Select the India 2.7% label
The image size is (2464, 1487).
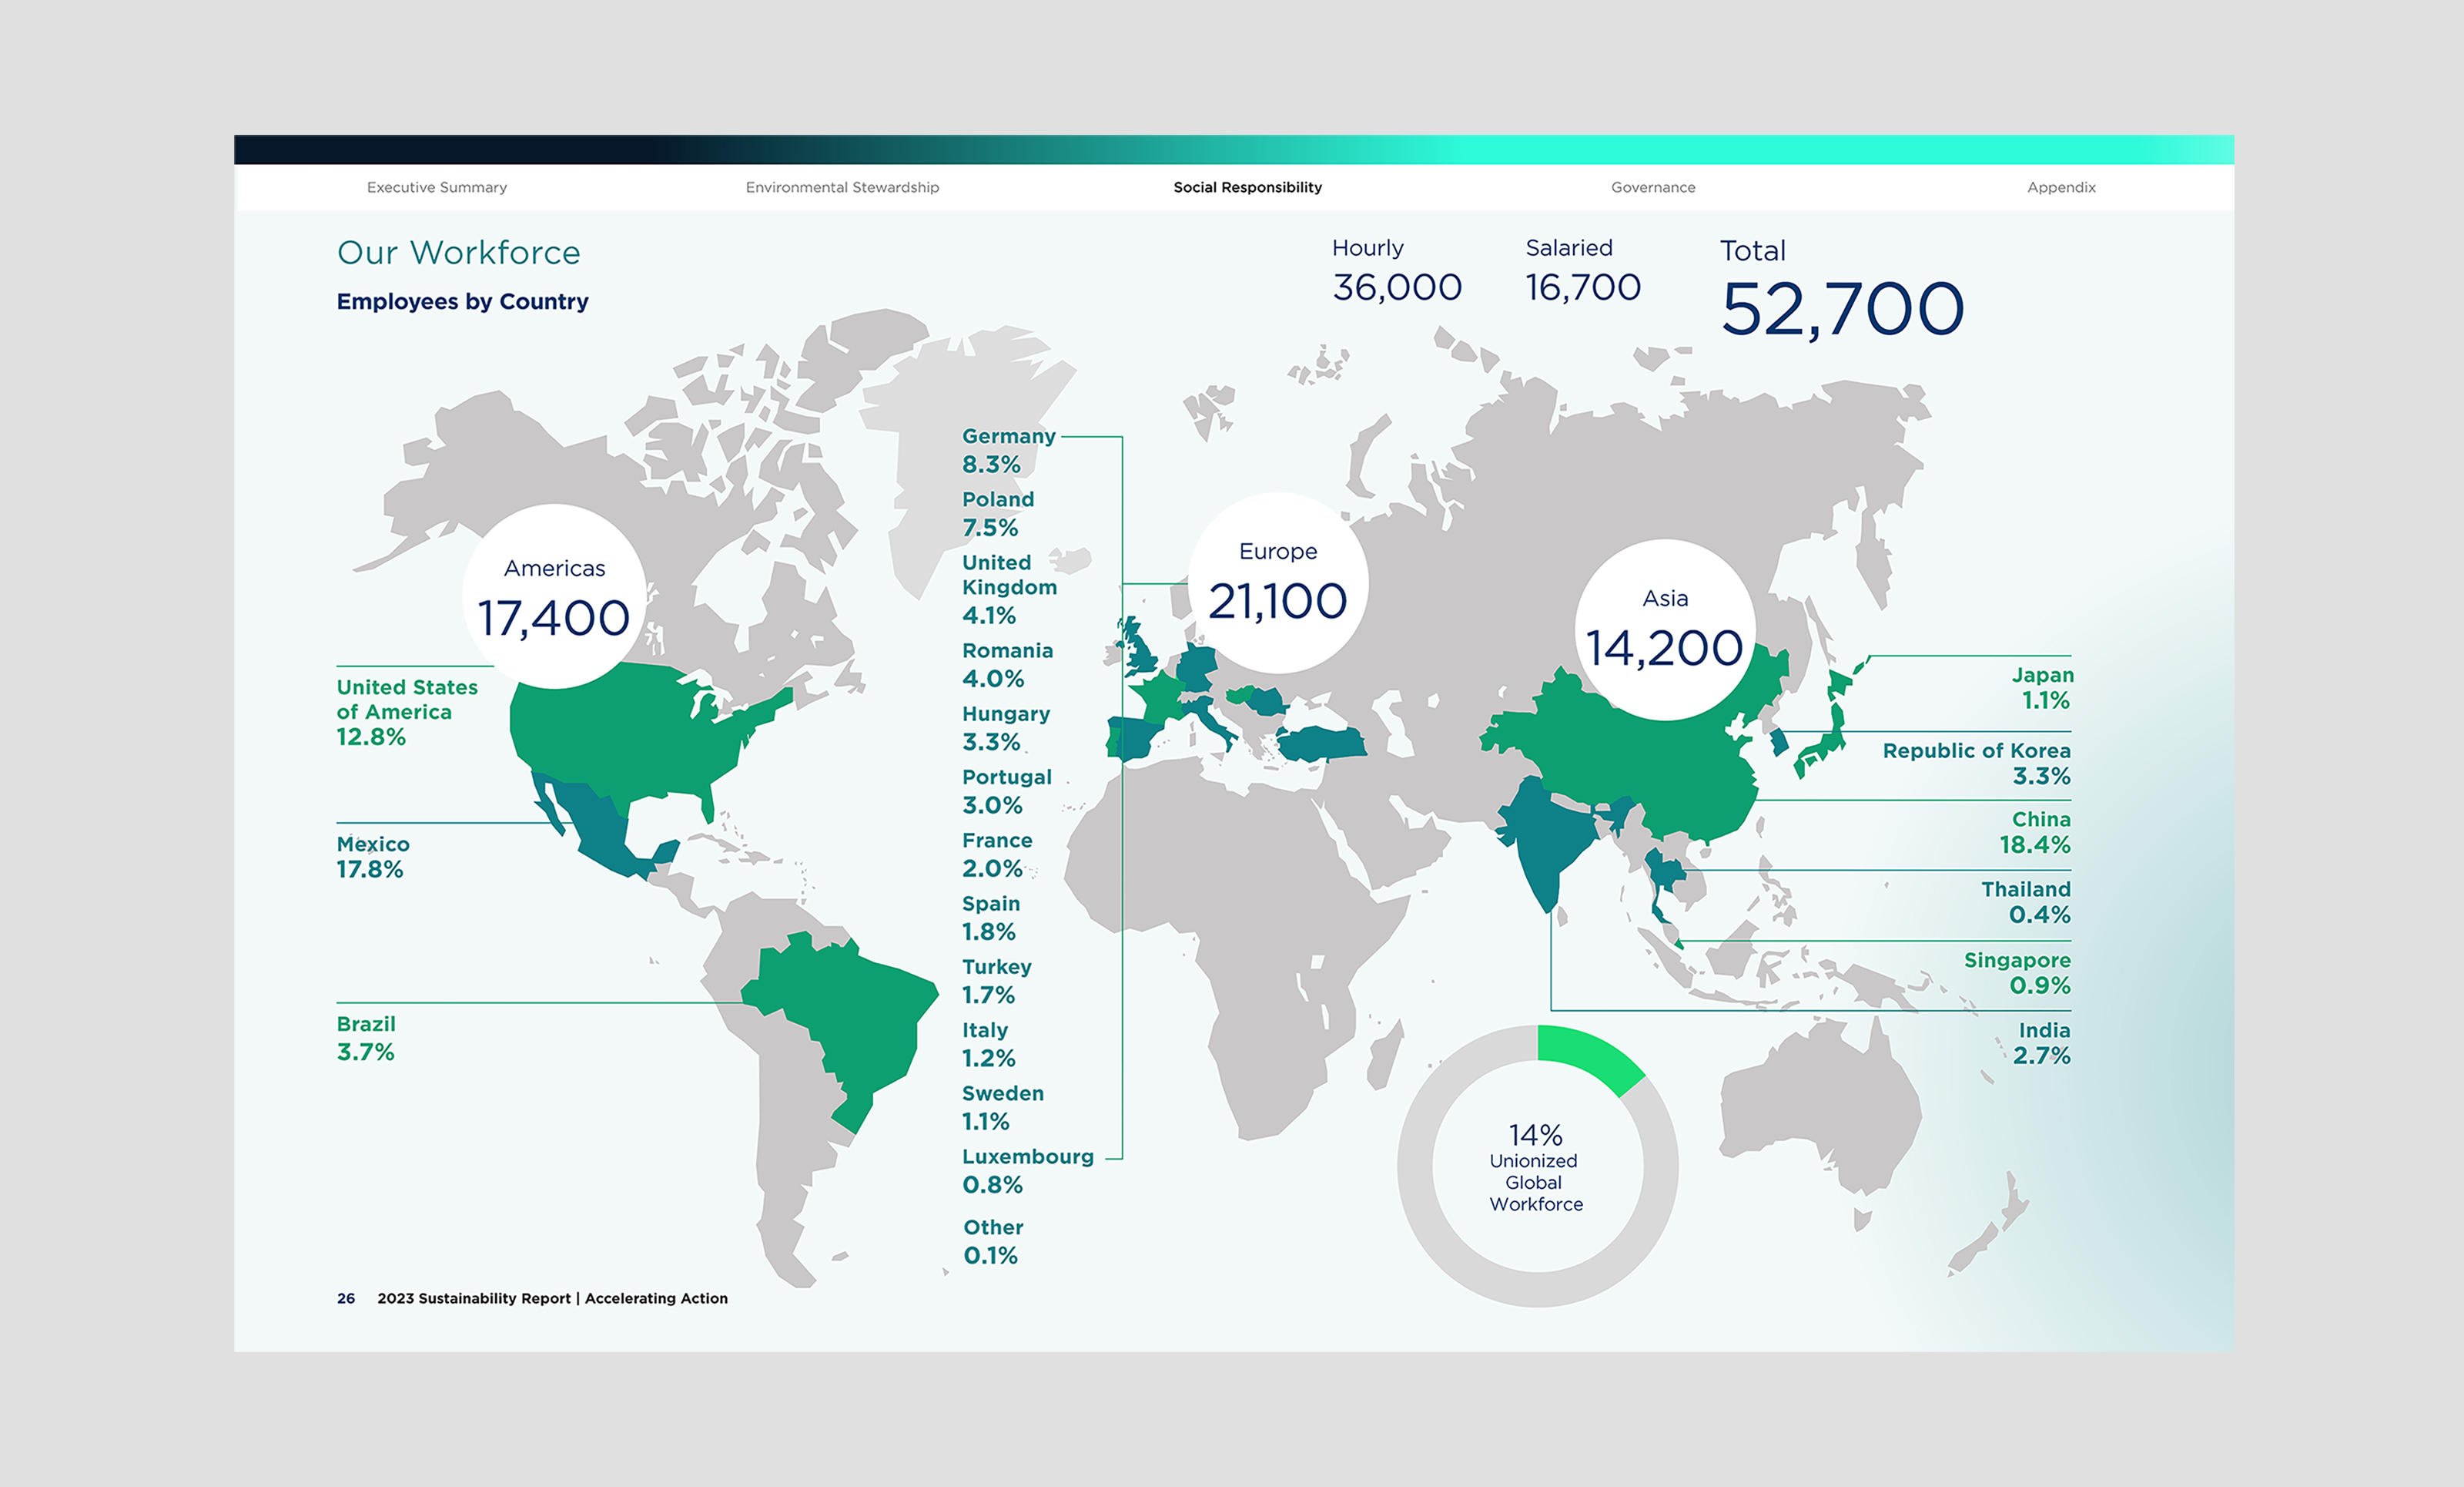[2041, 1042]
